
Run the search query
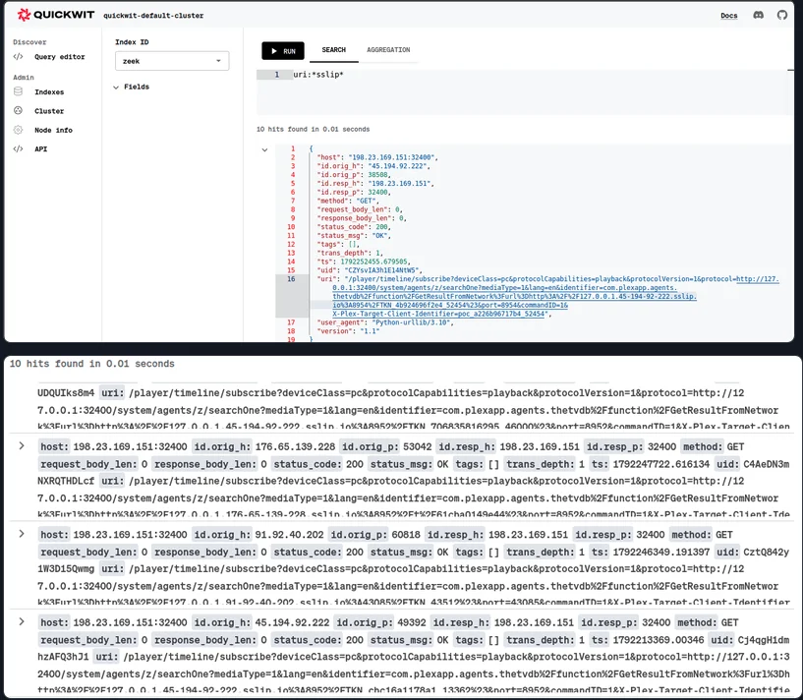coord(283,51)
